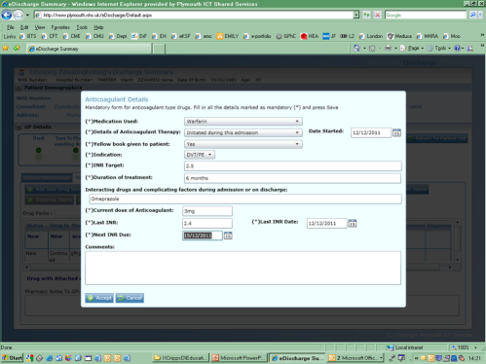Open the Tools command bar dropdown
Screen dimensions: 486x364
coord(438,48)
